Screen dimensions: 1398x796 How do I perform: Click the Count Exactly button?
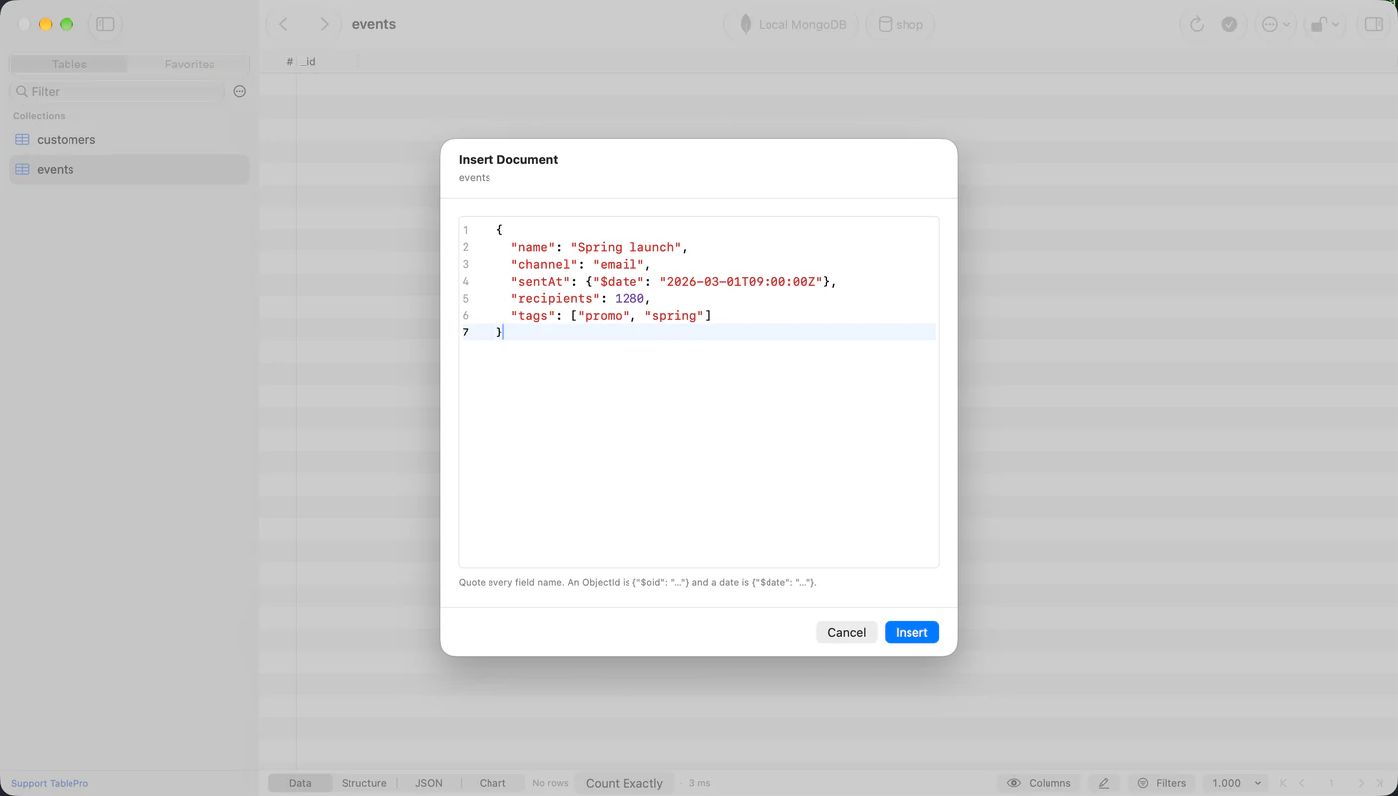point(624,783)
